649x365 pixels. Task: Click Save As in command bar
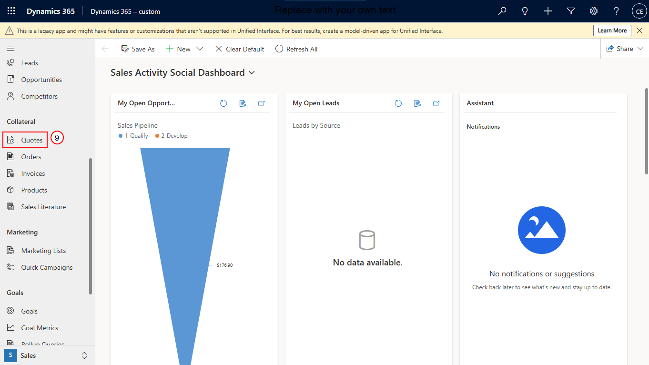tap(138, 49)
